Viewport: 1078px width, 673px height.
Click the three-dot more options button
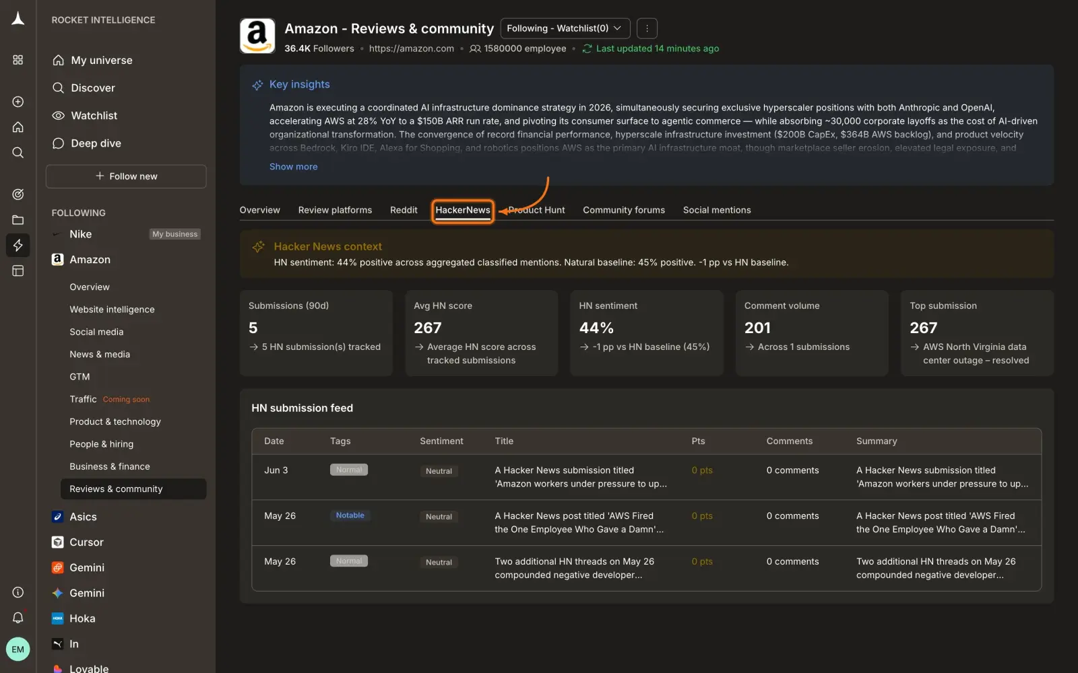647,28
